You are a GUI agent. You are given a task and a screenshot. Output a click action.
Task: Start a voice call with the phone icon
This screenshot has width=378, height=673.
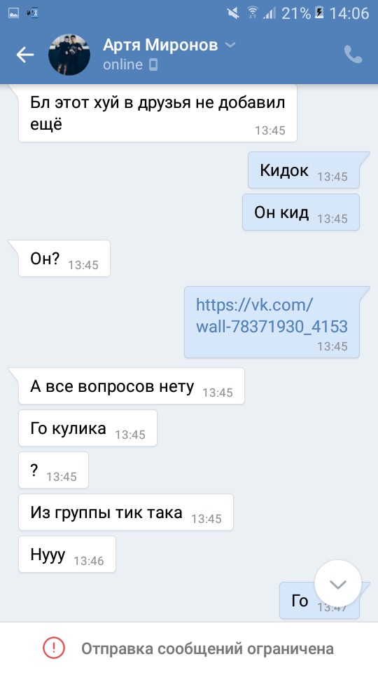click(x=353, y=55)
